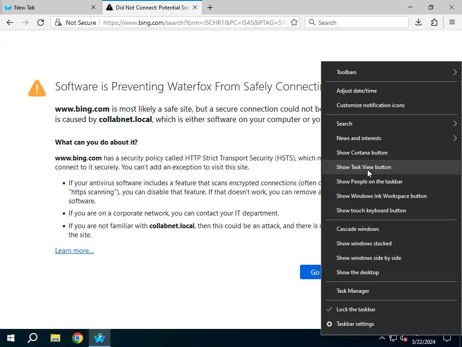The height and width of the screenshot is (347, 462).
Task: Click 'What can you do about it?' heading
Action: coord(97,142)
